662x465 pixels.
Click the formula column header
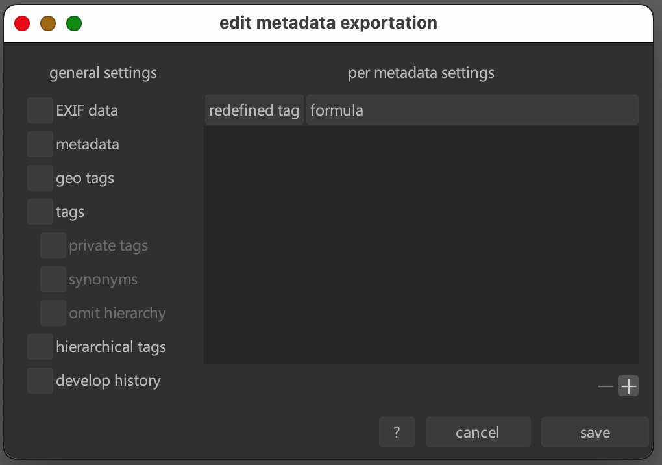pyautogui.click(x=337, y=110)
